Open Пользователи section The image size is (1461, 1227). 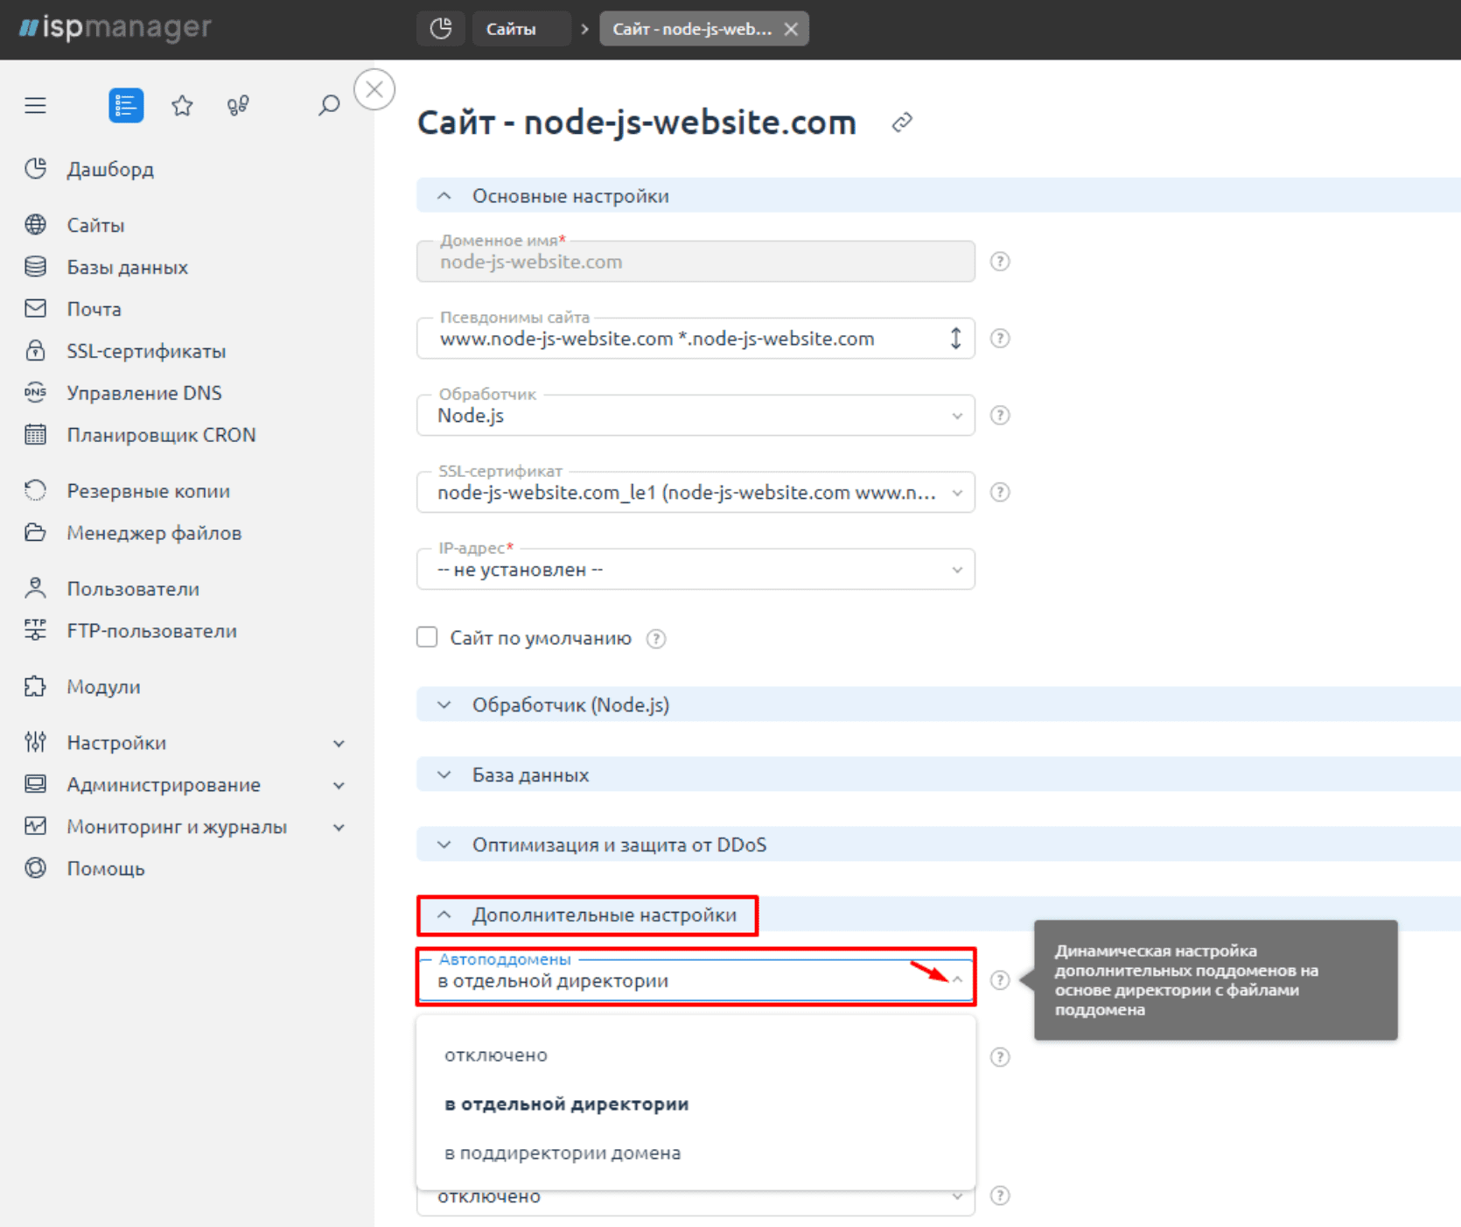(x=133, y=589)
